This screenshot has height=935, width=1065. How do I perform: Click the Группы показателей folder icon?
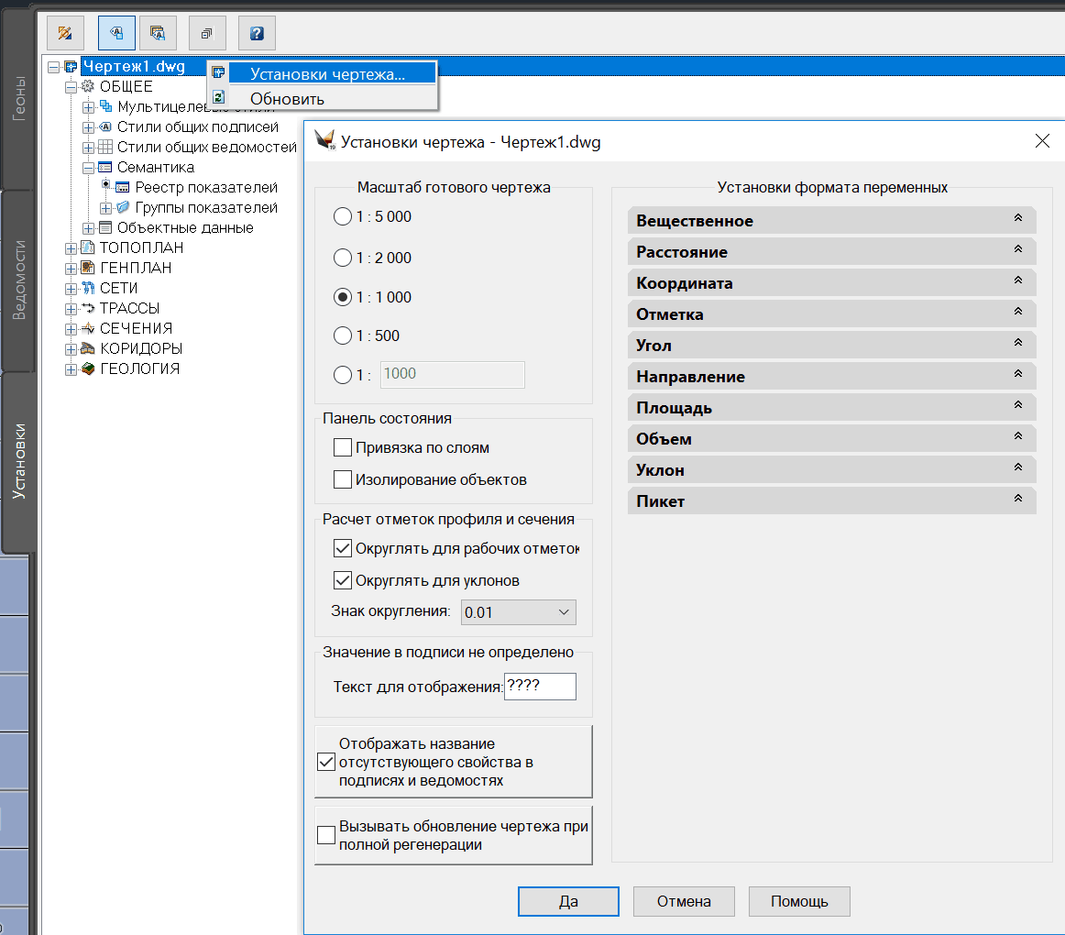(x=123, y=207)
